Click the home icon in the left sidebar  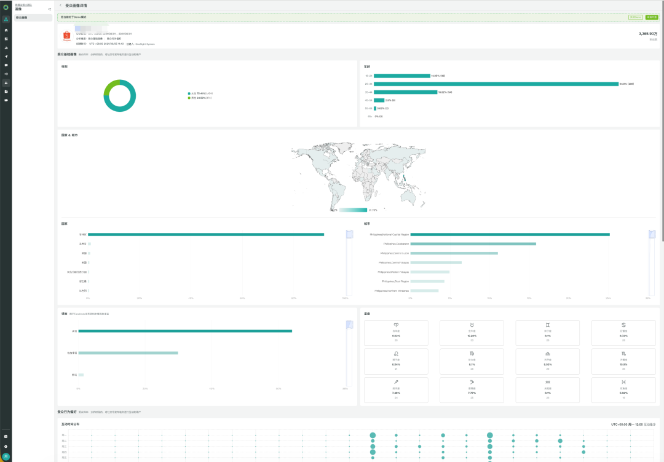(6, 30)
